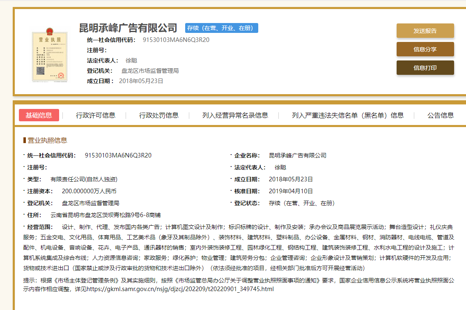The image size is (466, 310).
Task: Click the 类型 value 有限责任公司(自然人独资)
Action: tap(84, 179)
